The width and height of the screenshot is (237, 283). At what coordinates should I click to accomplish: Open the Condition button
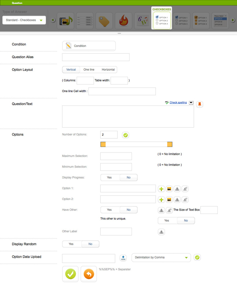pos(89,46)
